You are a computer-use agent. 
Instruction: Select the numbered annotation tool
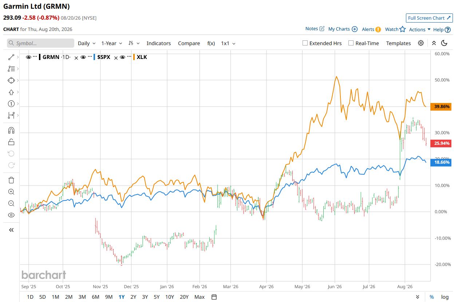click(x=11, y=104)
